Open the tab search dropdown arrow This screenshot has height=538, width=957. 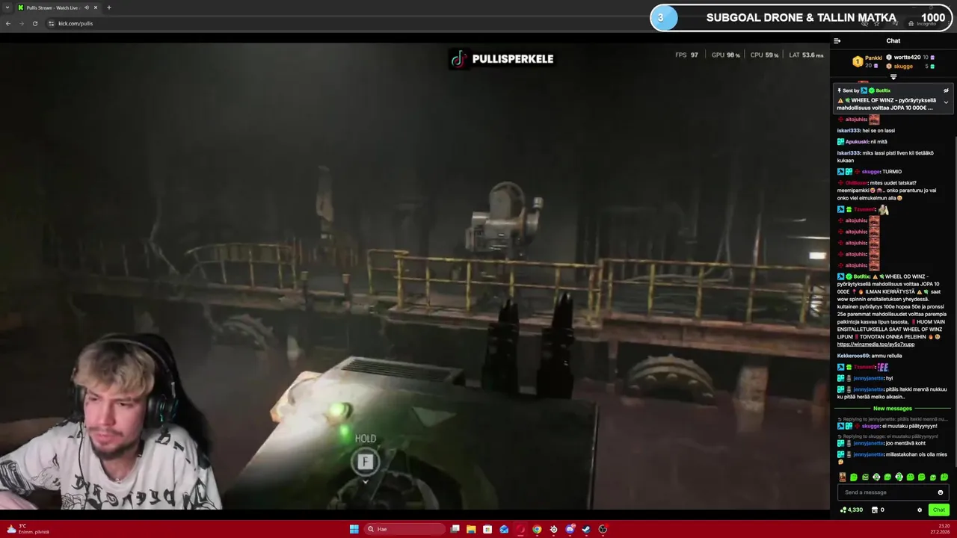click(x=7, y=7)
